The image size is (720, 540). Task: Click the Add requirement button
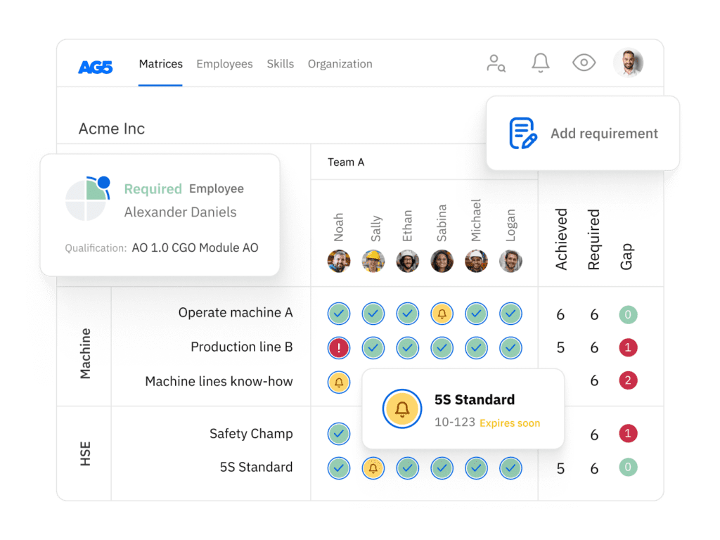pos(604,133)
